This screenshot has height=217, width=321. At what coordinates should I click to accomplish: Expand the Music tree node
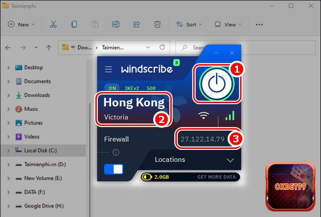tap(8, 109)
